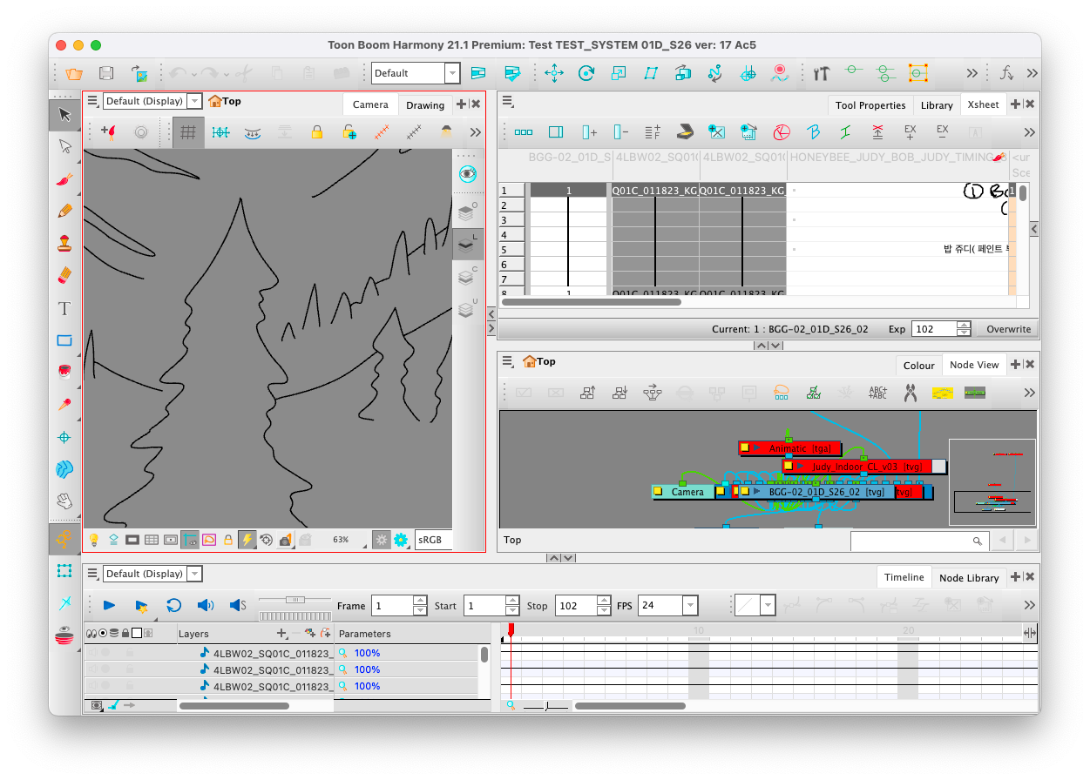
Task: Select the Hand grabber tool
Action: (64, 501)
